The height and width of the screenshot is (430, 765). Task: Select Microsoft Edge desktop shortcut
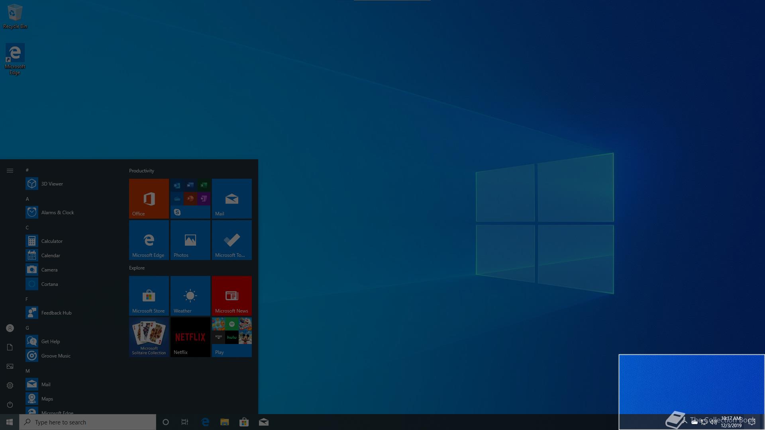[x=15, y=59]
